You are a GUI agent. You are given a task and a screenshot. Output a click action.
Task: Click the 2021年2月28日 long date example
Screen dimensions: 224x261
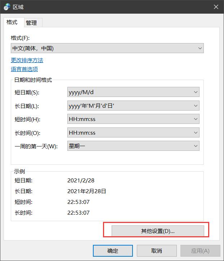tap(87, 191)
